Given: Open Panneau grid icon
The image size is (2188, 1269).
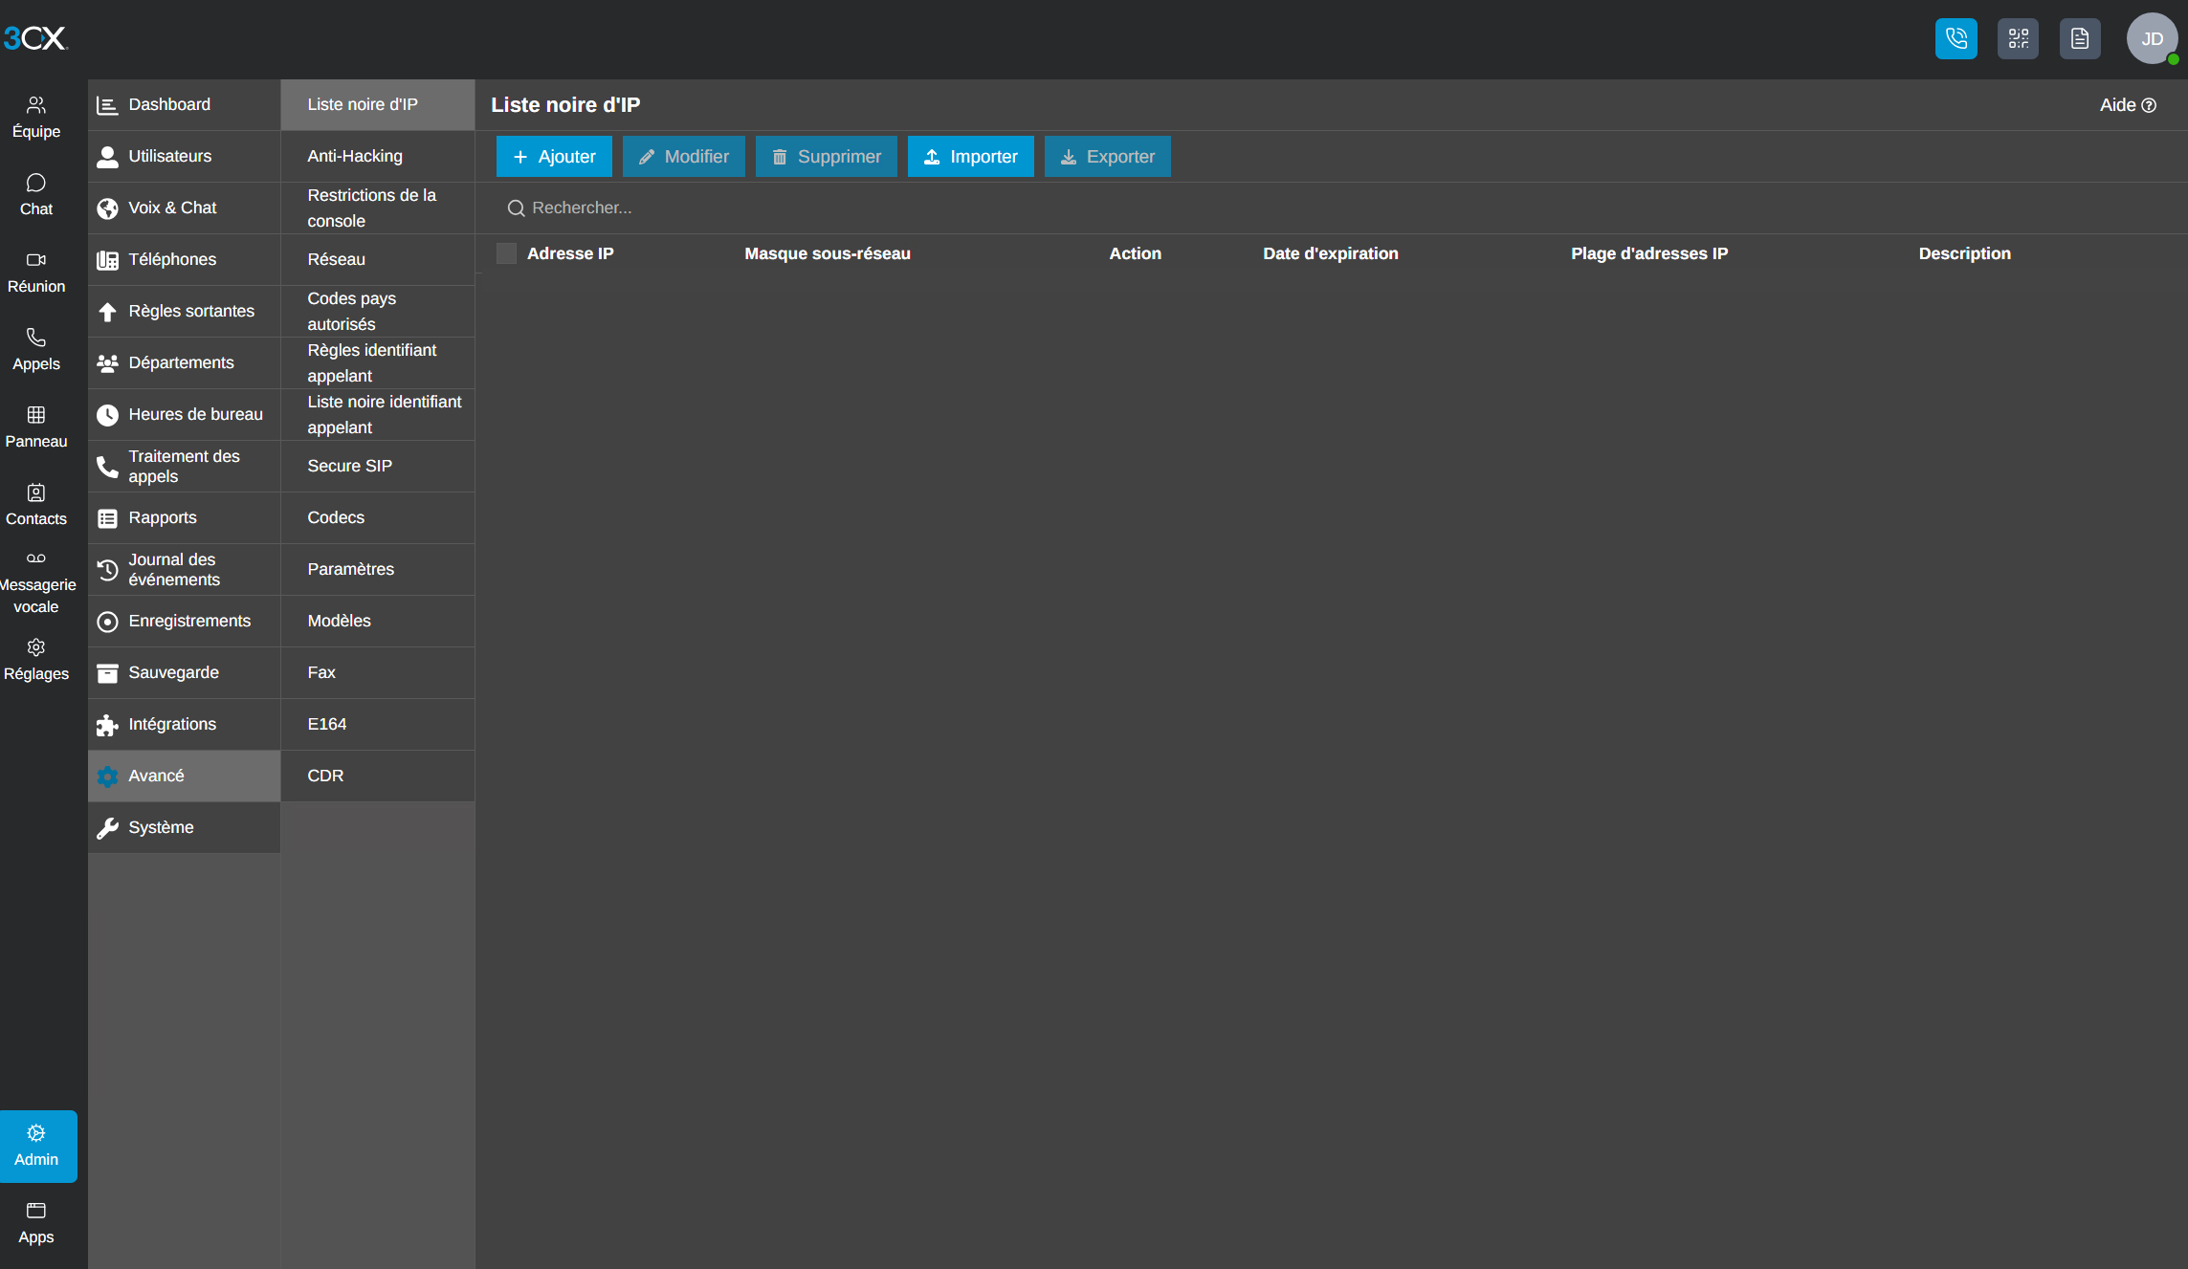Looking at the screenshot, I should 36,427.
